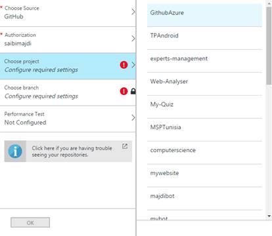This screenshot has width=272, height=236.
Task: Click the project list scrollbar thumb
Action: tap(269, 45)
